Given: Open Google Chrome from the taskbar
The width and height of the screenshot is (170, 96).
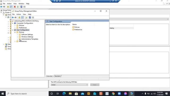Looking at the screenshot, I should [113, 94].
